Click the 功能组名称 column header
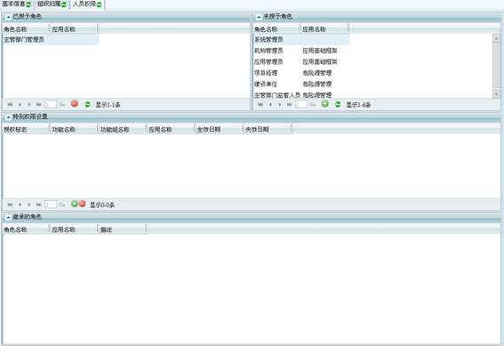This screenshot has width=504, height=346. (x=122, y=129)
